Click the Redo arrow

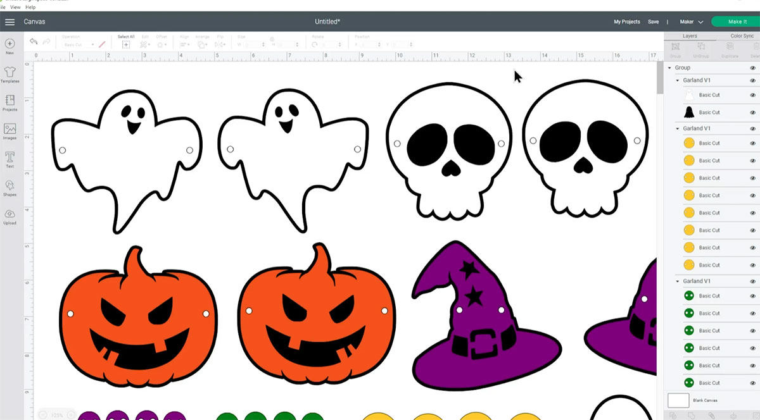point(46,42)
